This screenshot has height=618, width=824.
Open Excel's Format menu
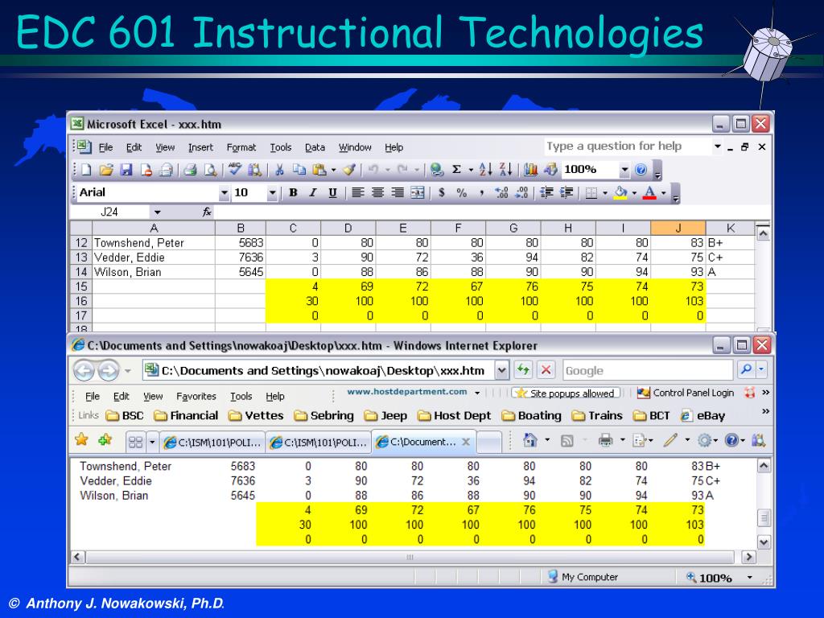(241, 148)
